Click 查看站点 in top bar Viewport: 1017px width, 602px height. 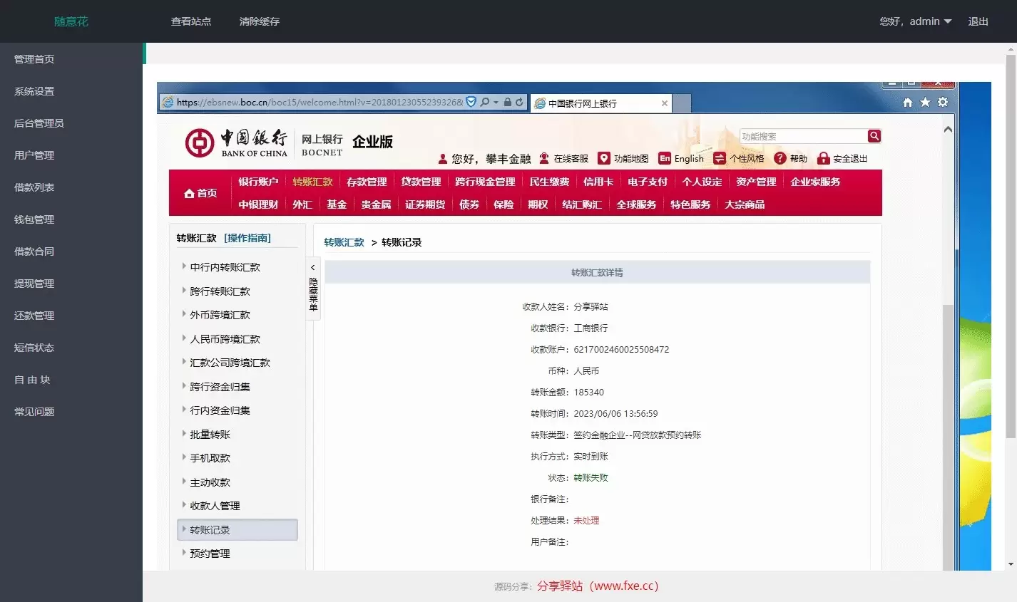click(191, 21)
